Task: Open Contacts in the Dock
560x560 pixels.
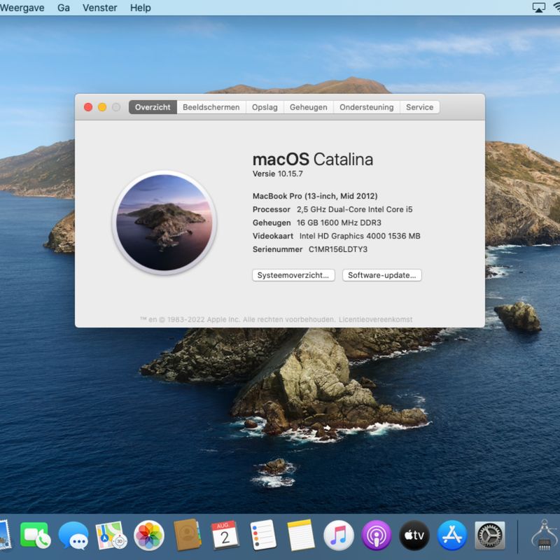Action: pos(187,535)
